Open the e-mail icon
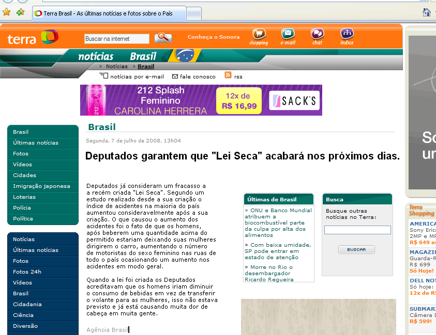436x335 pixels. (288, 34)
